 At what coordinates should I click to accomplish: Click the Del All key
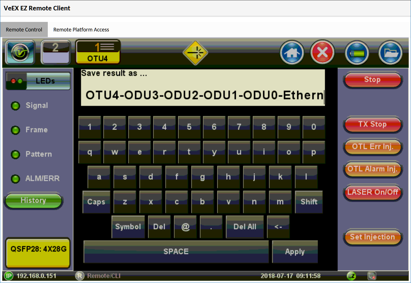[245, 227]
